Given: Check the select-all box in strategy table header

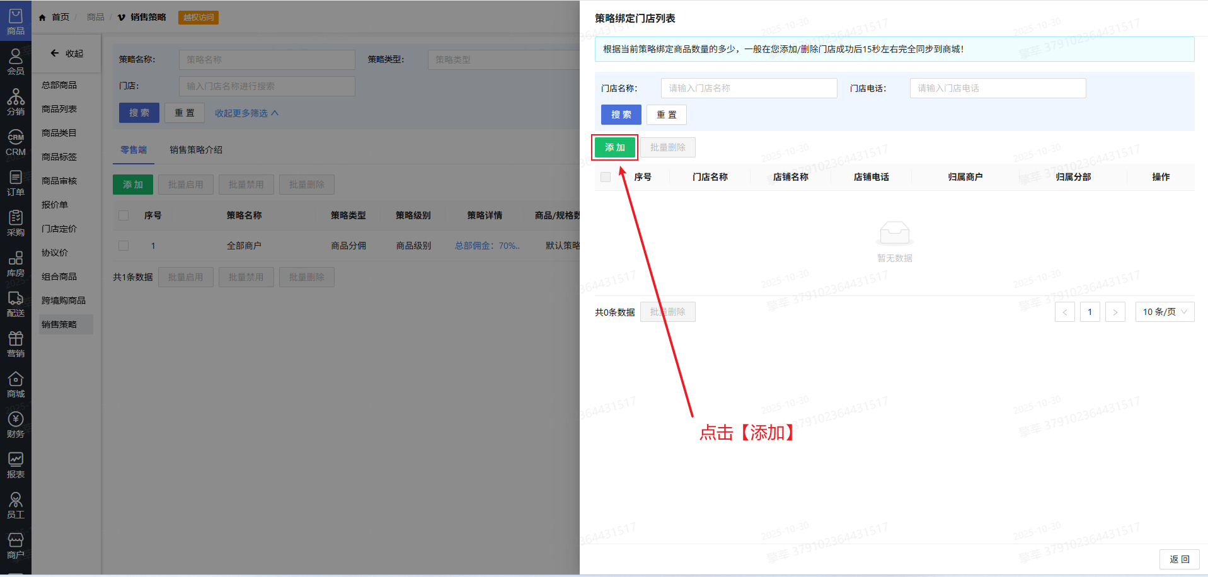Looking at the screenshot, I should click(124, 215).
